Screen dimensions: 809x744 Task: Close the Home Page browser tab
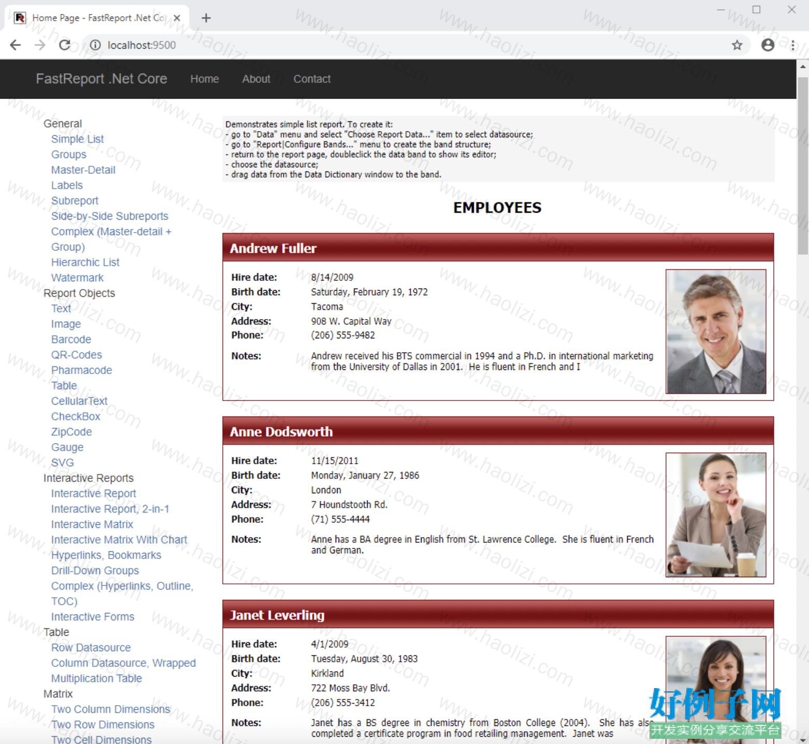point(177,18)
